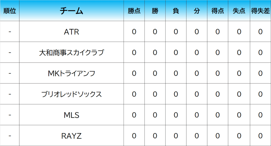Click the 勝 column header
The image size is (271, 146).
[x=155, y=11]
